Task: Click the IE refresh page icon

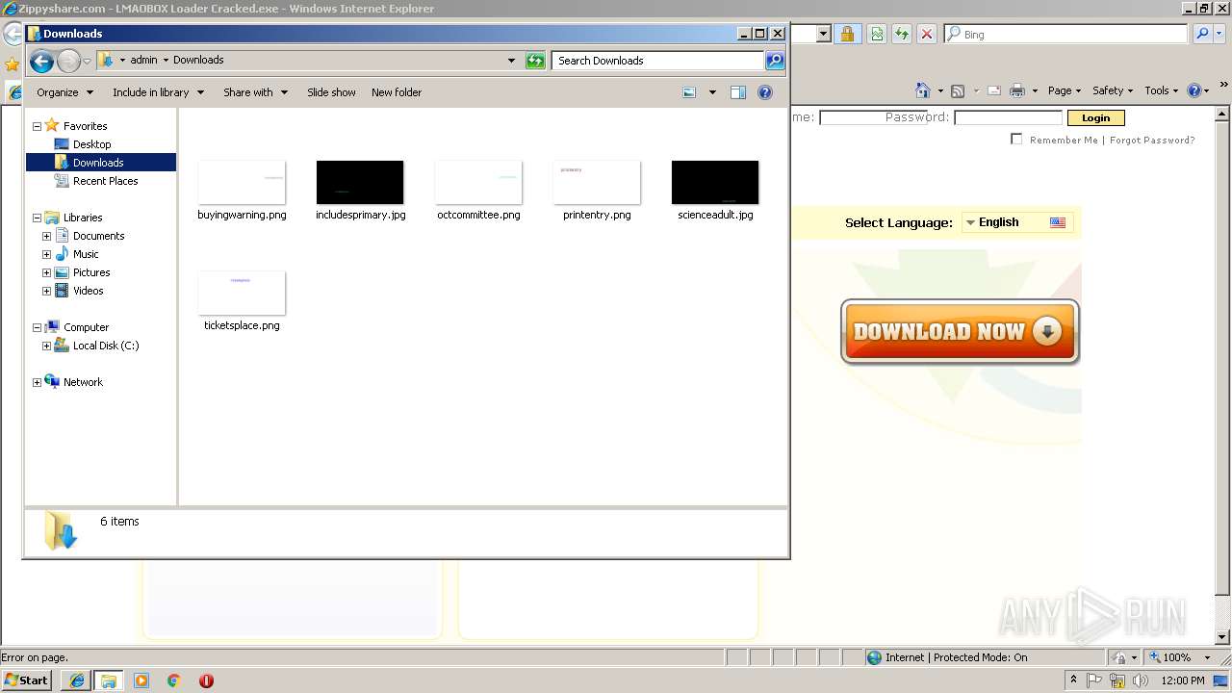Action: pyautogui.click(x=902, y=34)
